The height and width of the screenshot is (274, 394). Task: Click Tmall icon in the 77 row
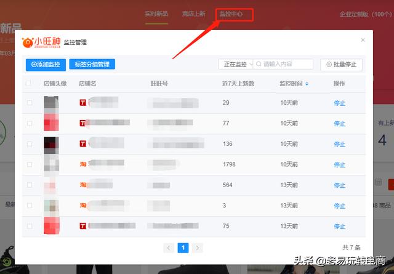(x=82, y=123)
